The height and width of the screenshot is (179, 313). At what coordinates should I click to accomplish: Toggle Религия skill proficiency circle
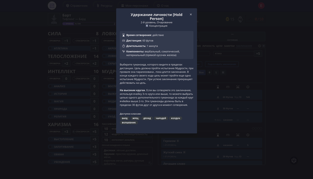pyautogui.click(x=50, y=116)
